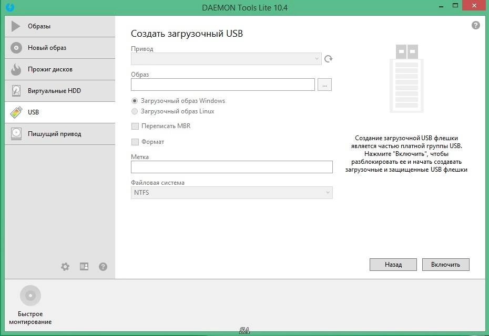Click the Включить button

pyautogui.click(x=446, y=265)
